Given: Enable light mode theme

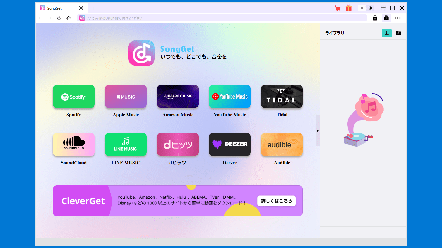Looking at the screenshot, I should click(x=362, y=8).
